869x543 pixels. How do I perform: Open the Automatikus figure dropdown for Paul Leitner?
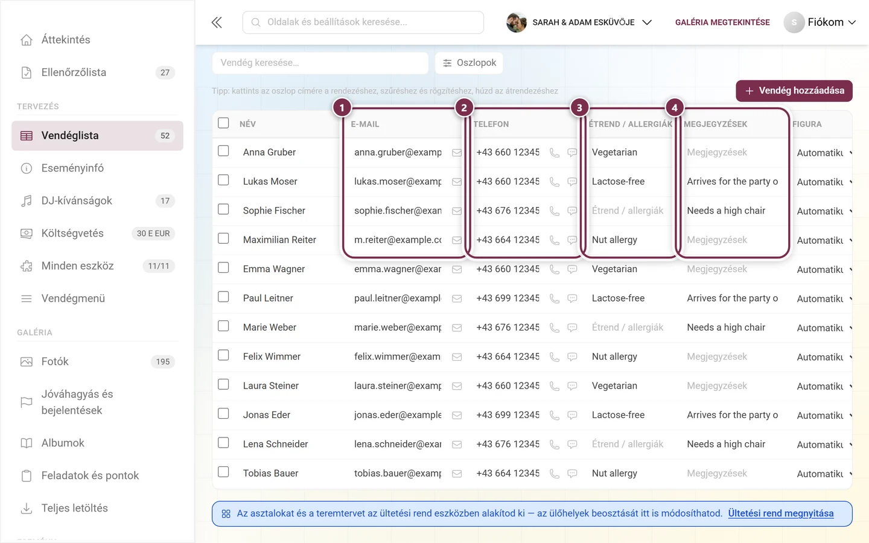tap(824, 299)
